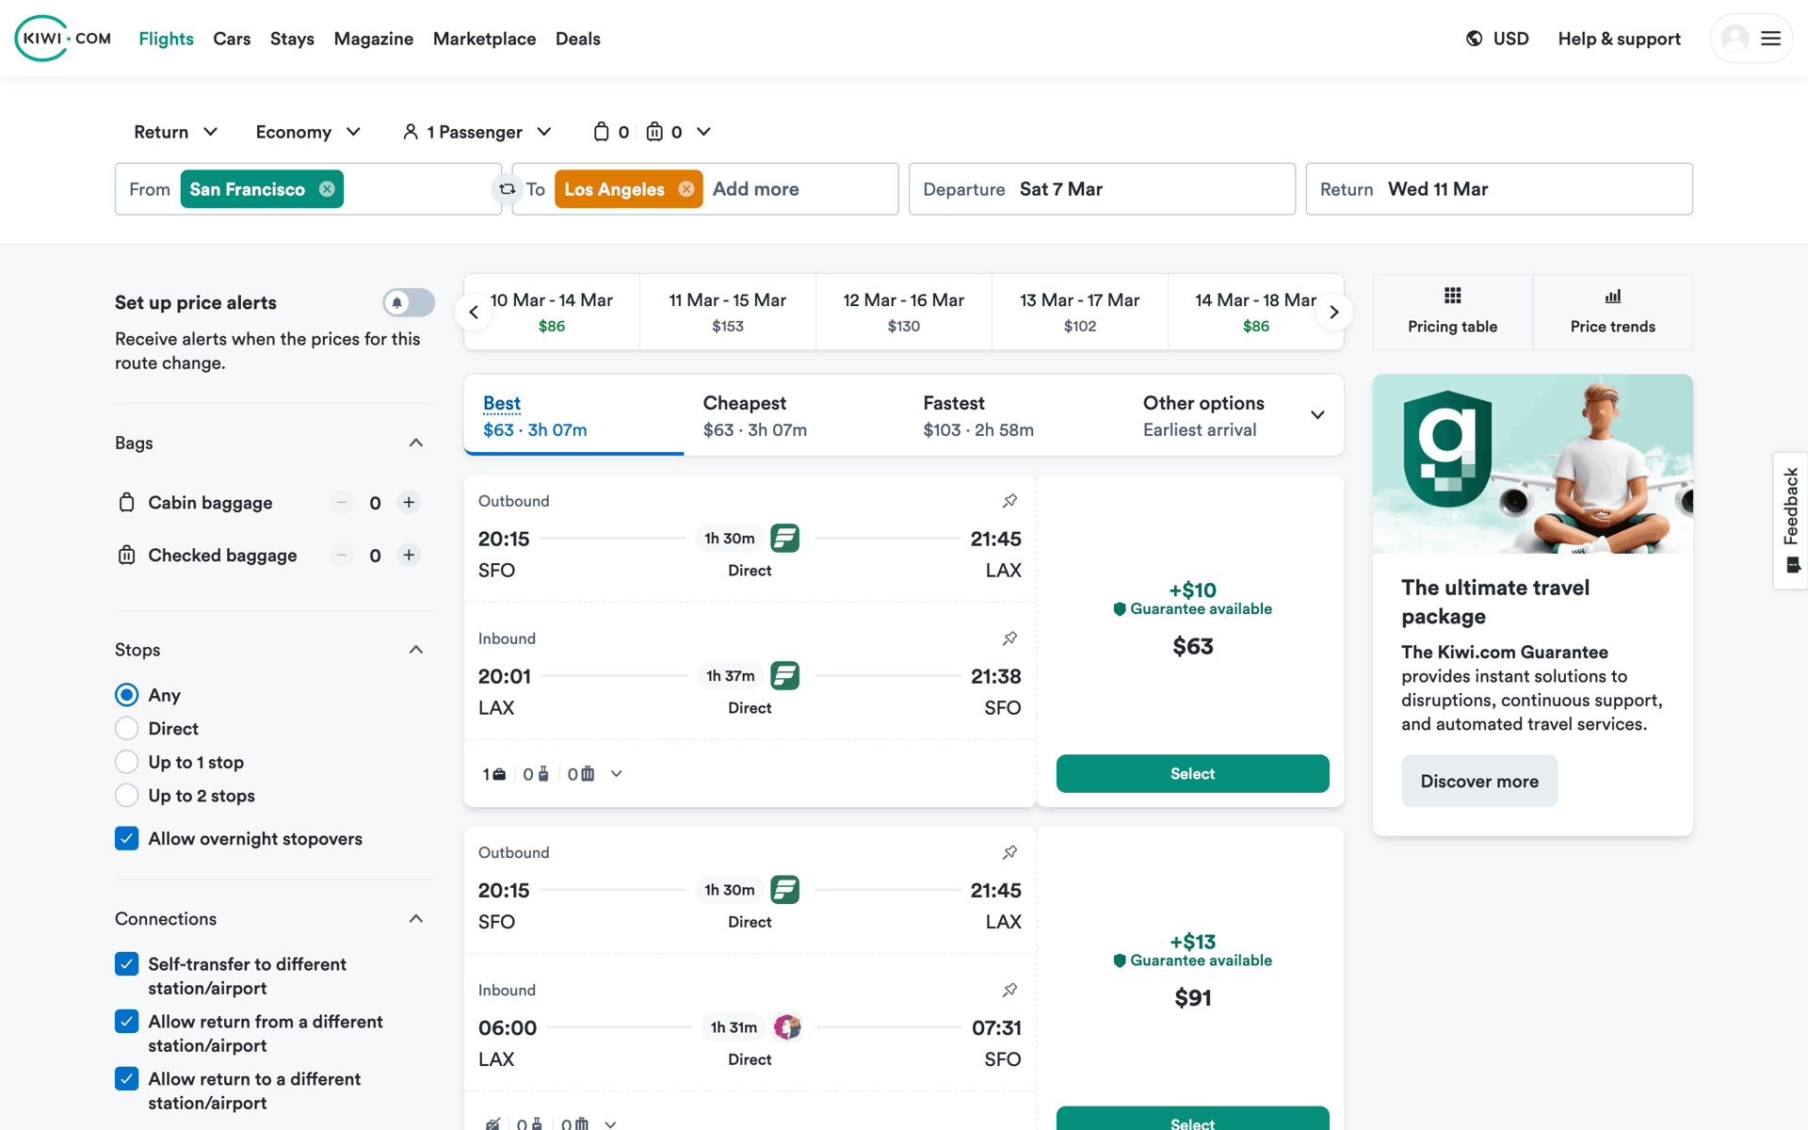
Task: Select Up to 1 stop
Action: (x=126, y=763)
